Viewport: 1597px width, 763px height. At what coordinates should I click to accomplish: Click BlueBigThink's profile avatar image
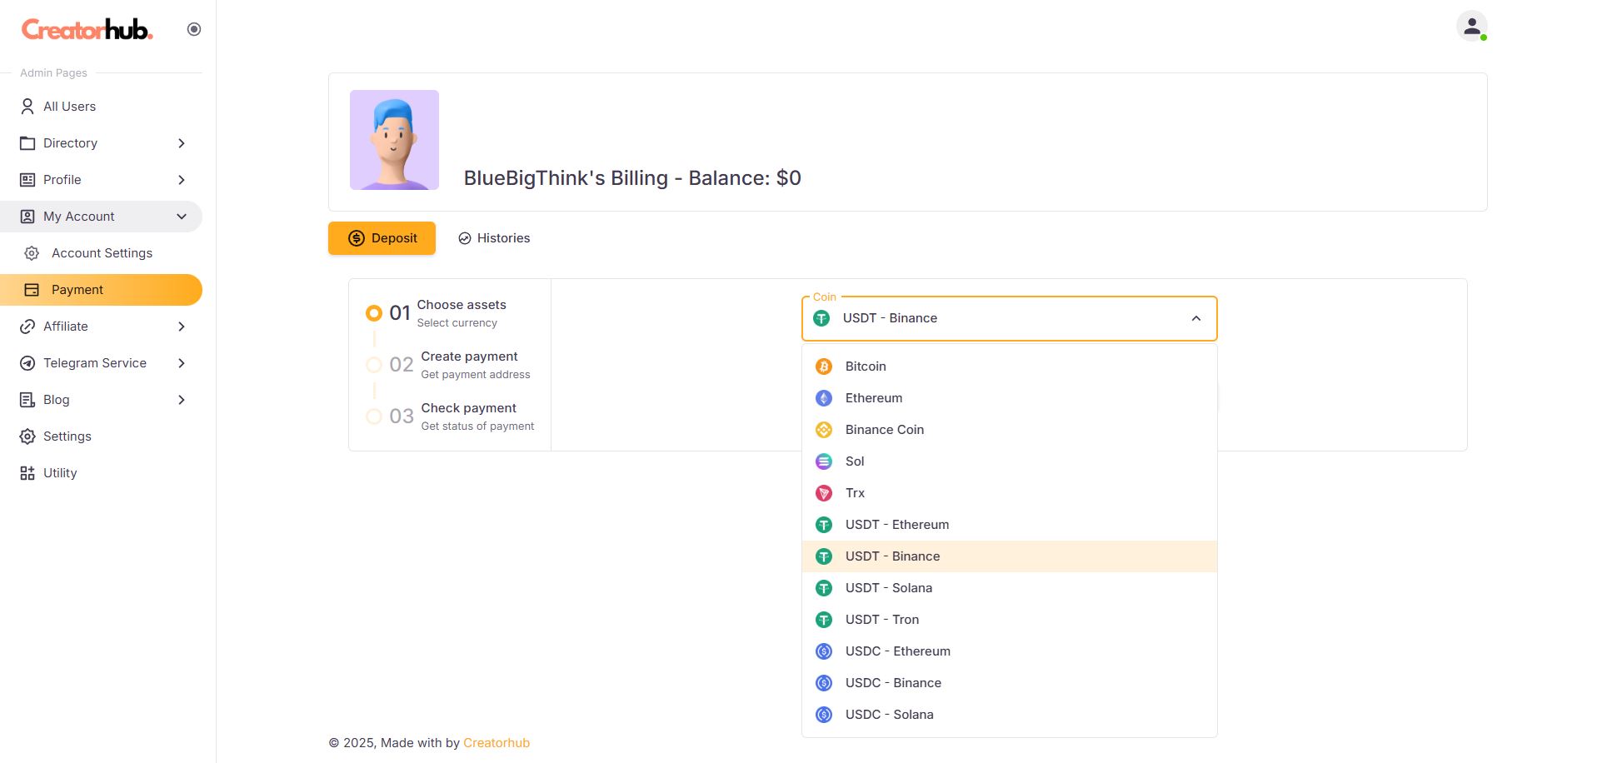[x=394, y=140]
